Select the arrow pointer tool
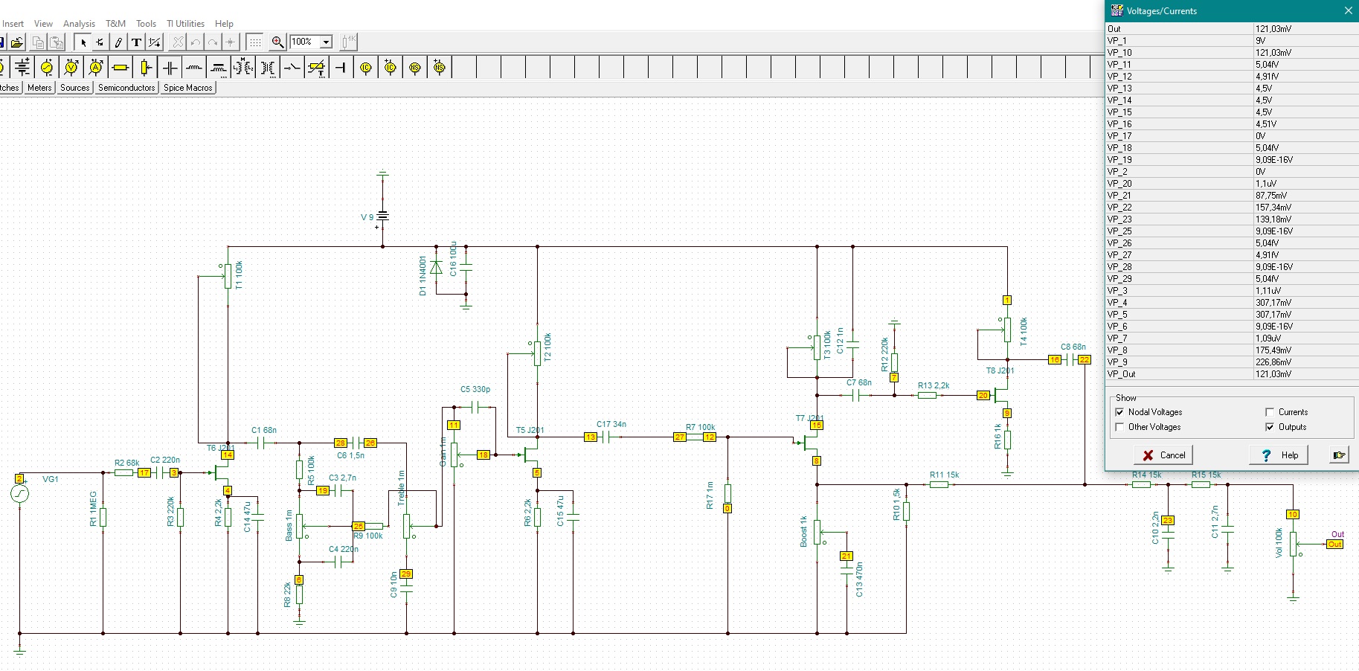The image size is (1359, 671). [83, 42]
